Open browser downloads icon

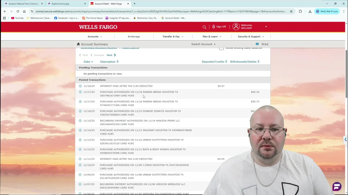(x=310, y=11)
